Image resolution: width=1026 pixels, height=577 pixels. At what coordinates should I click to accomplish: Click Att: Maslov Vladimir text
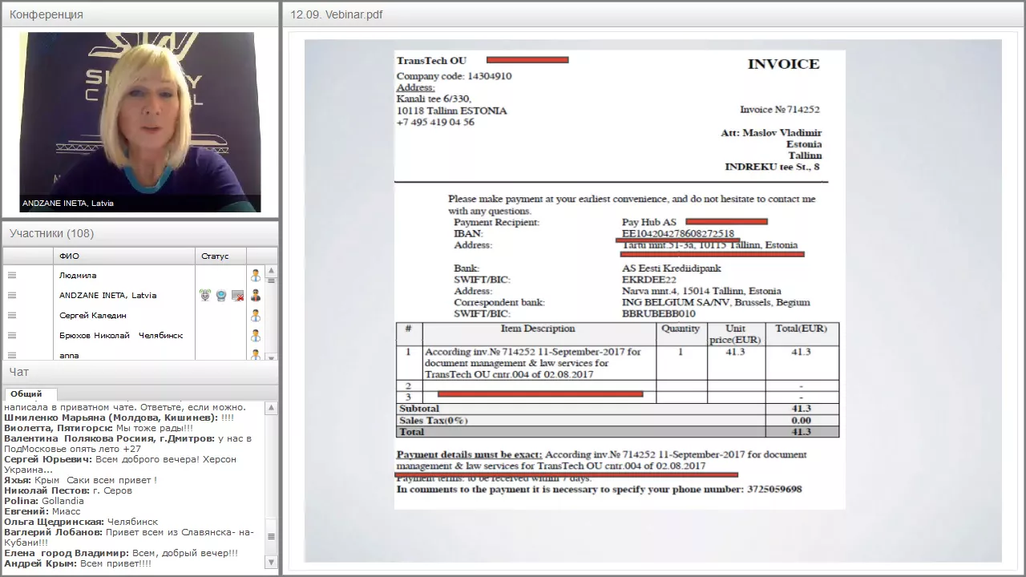(771, 133)
